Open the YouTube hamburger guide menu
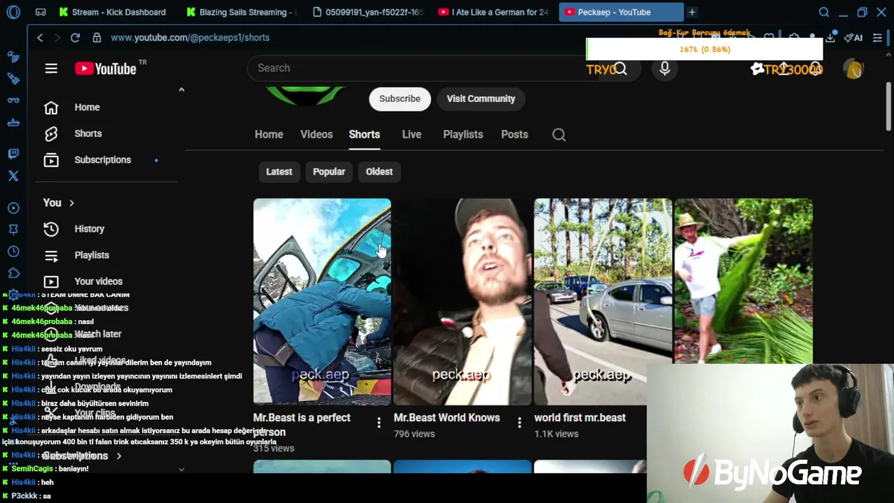 click(x=51, y=68)
